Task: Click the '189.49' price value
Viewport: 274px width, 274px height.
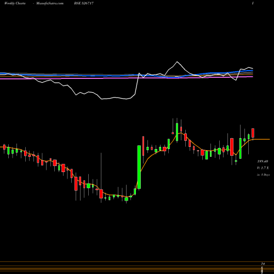Action: point(262,162)
